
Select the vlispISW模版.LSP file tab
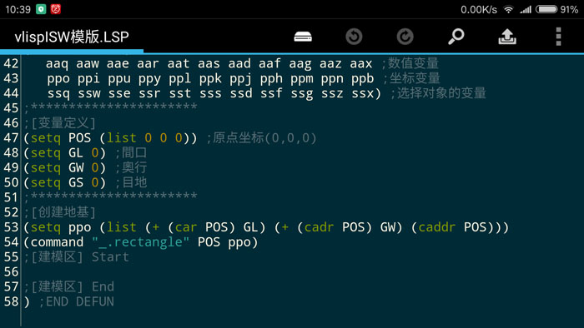click(72, 37)
